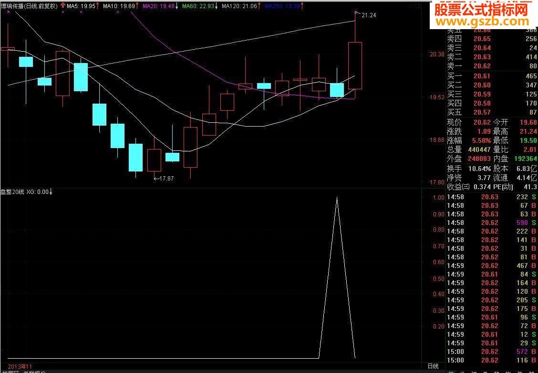538x373 pixels.
Task: Click the 20.38 price axis value
Action: coord(437,54)
